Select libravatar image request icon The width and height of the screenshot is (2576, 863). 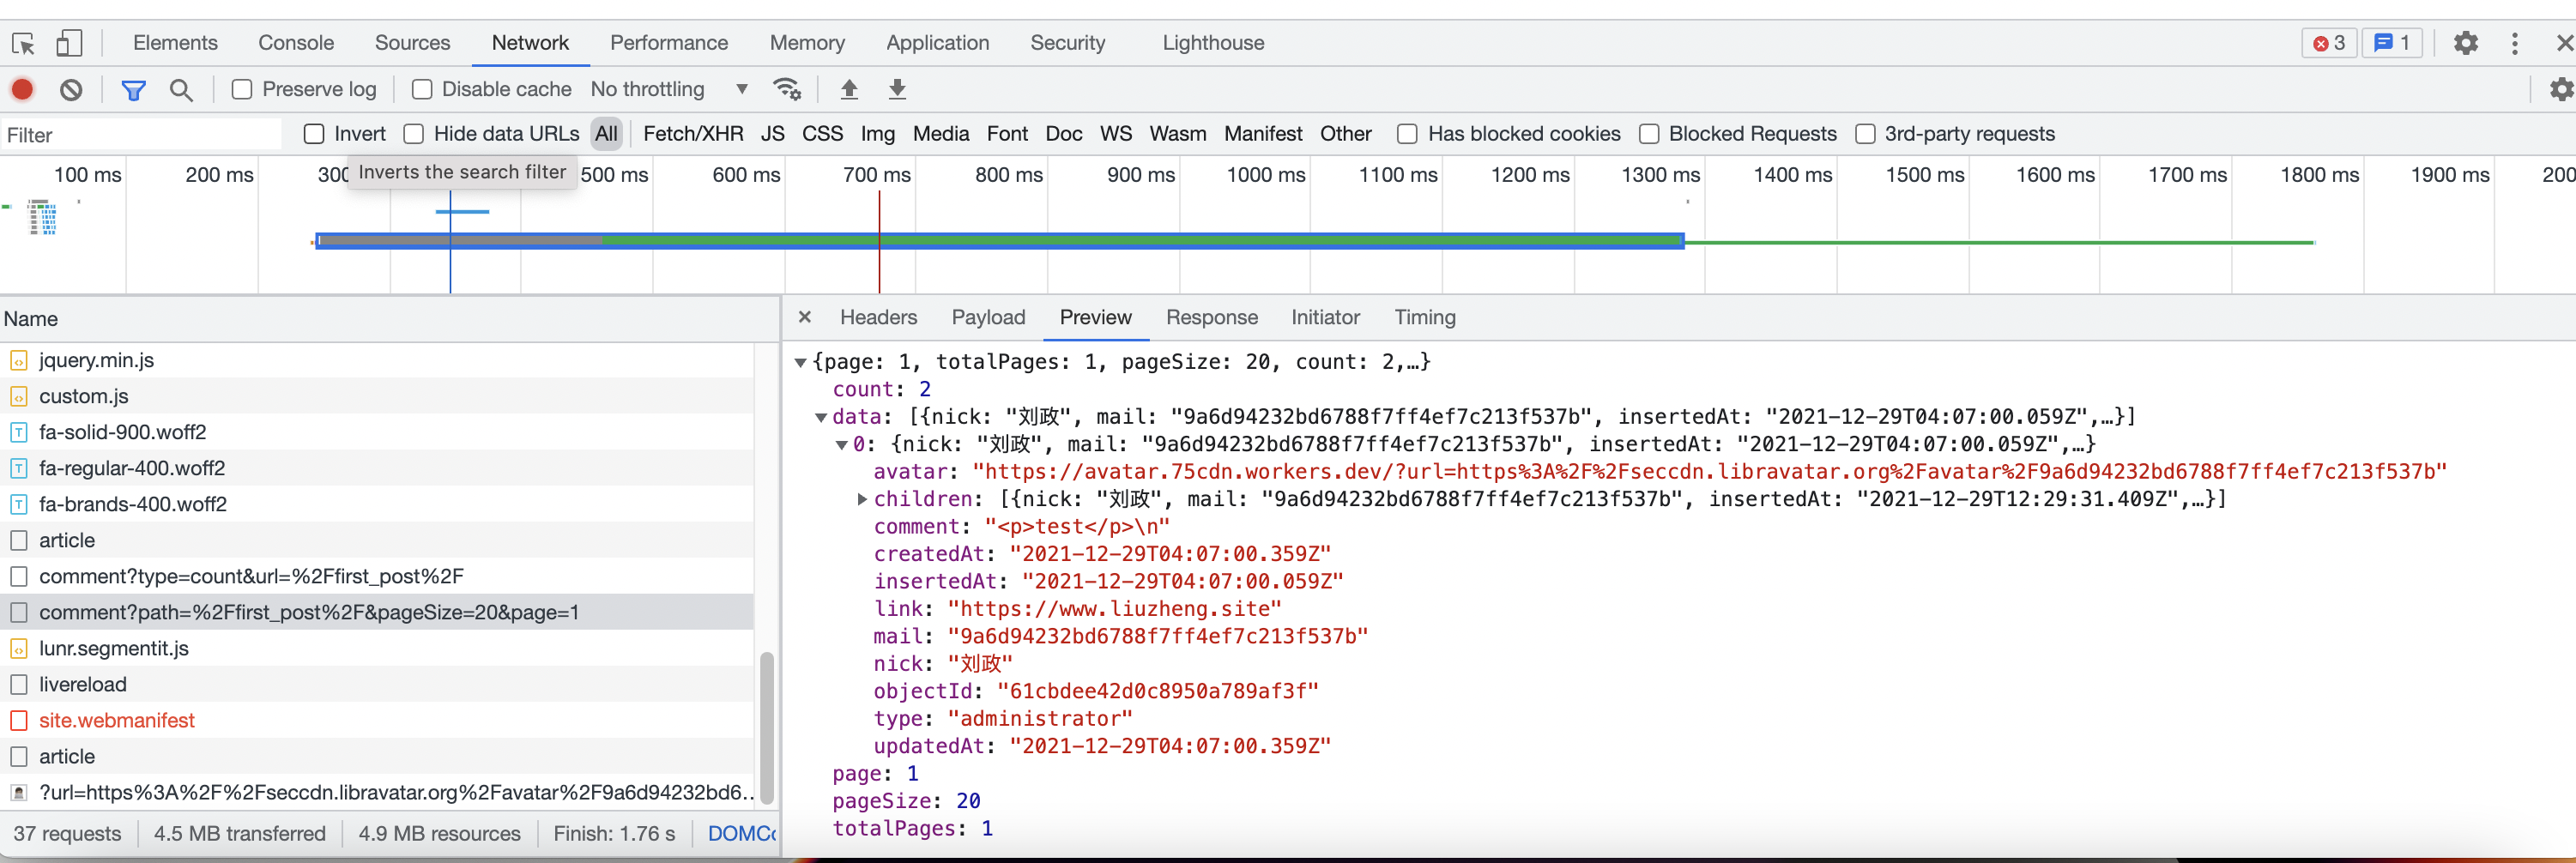point(19,792)
